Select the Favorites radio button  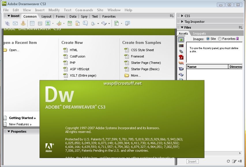(220, 39)
